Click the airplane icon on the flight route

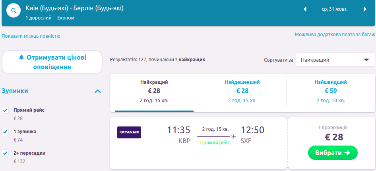click(233, 136)
